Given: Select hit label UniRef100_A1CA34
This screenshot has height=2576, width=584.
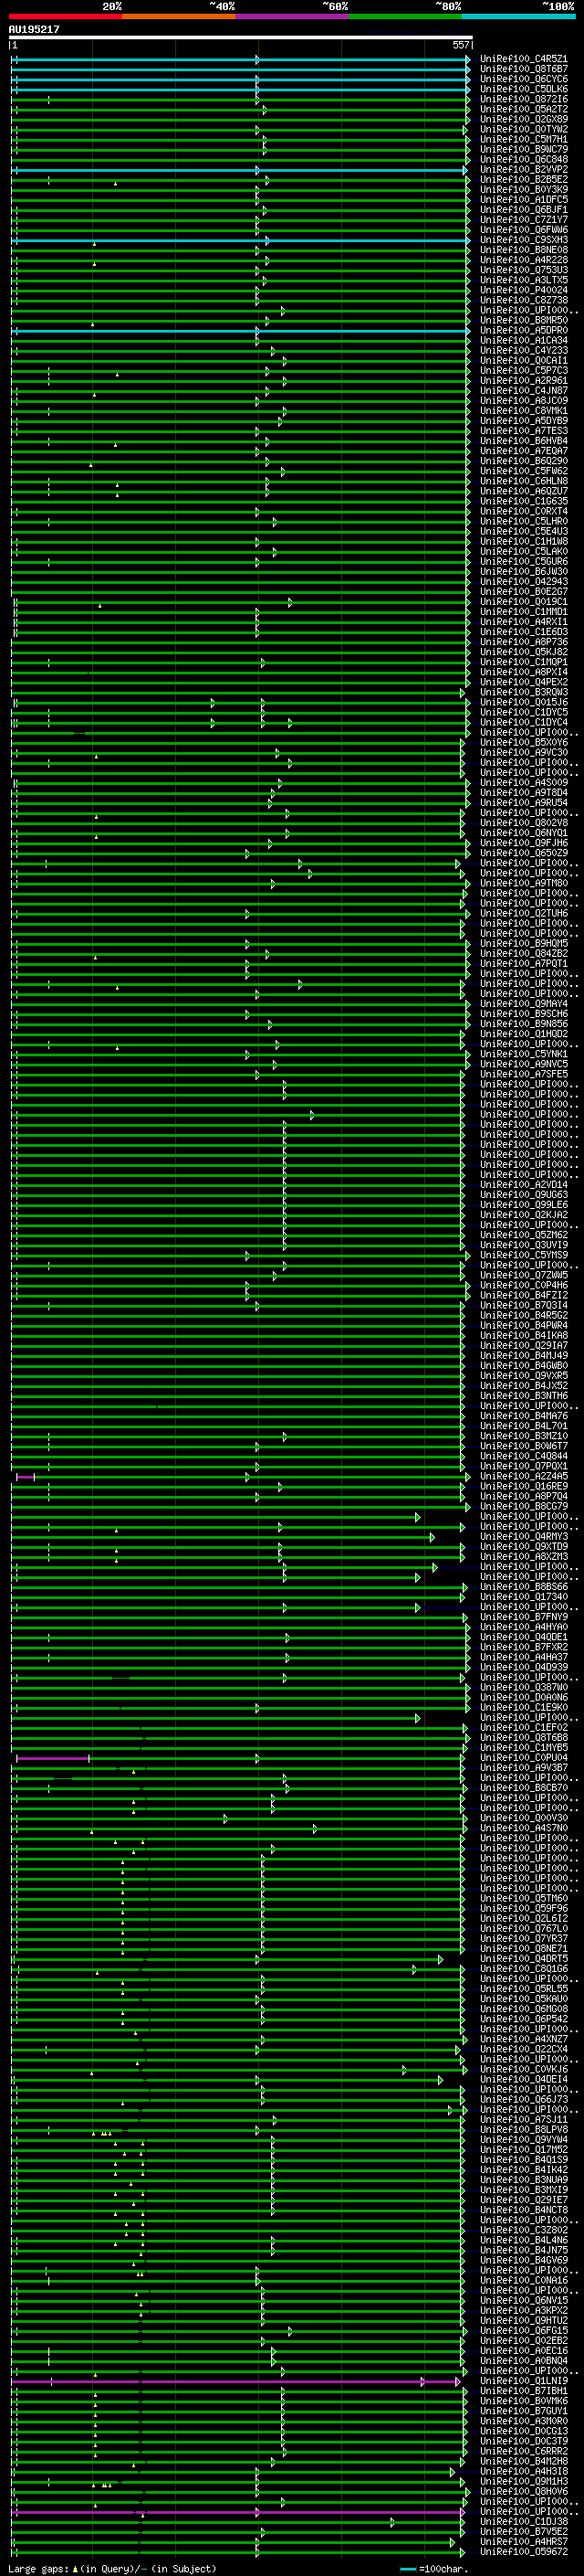Looking at the screenshot, I should (523, 341).
